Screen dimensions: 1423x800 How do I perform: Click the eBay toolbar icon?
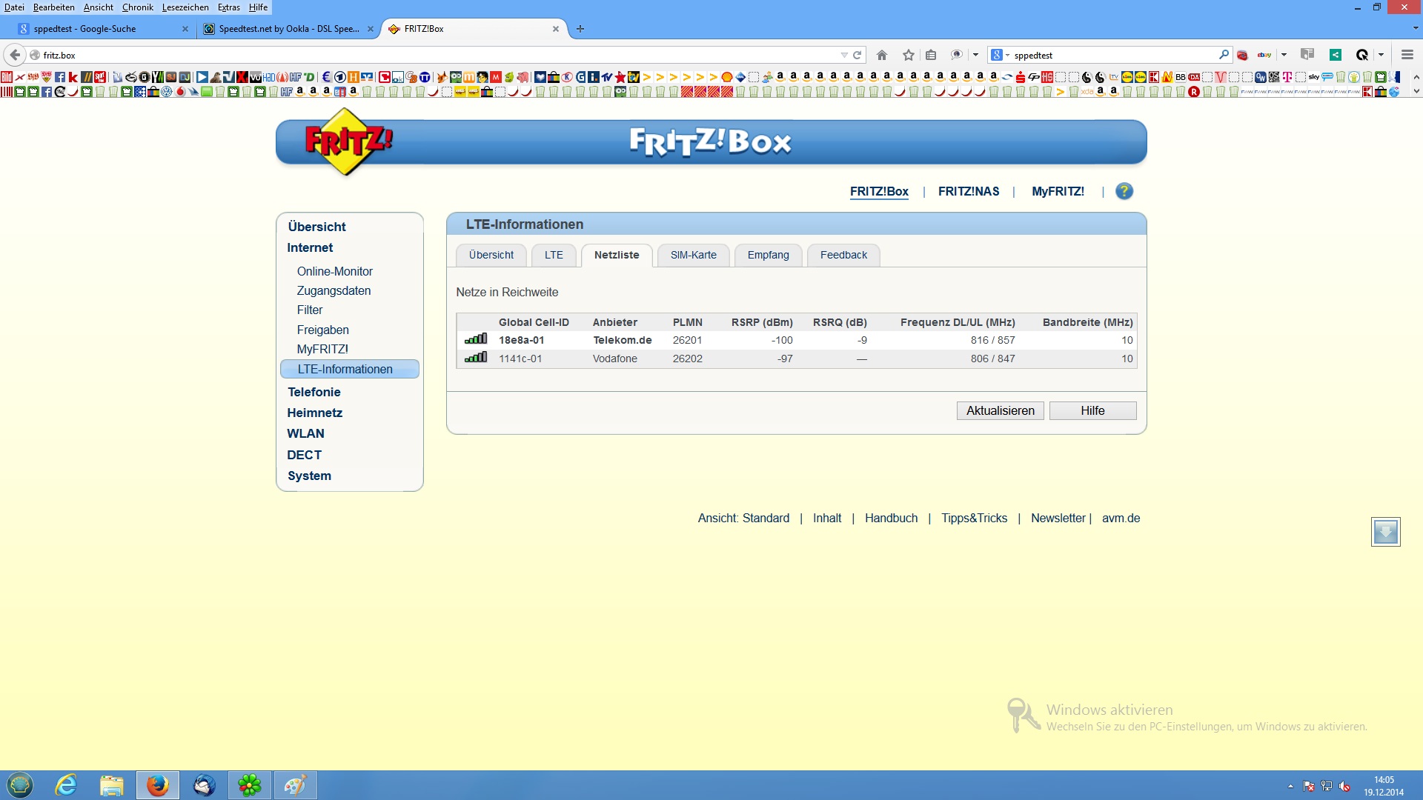pyautogui.click(x=1264, y=55)
